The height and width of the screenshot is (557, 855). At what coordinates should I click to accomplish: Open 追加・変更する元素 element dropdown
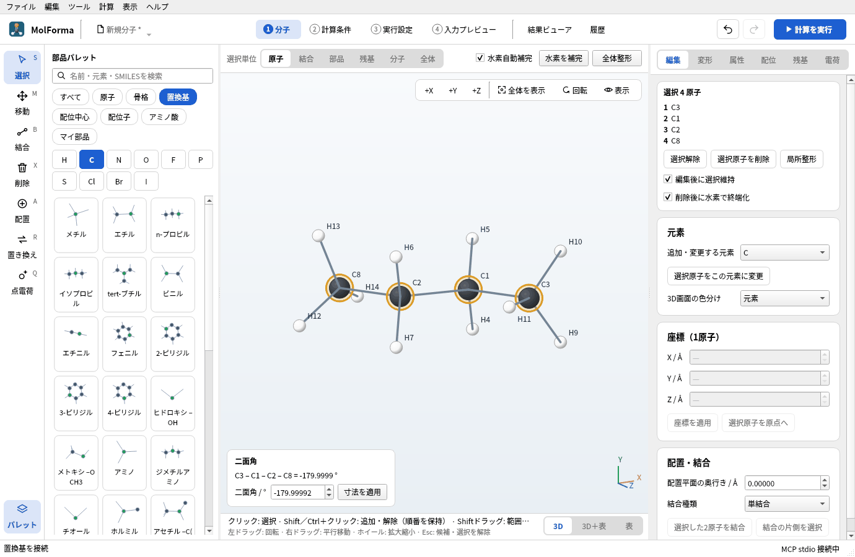[784, 253]
